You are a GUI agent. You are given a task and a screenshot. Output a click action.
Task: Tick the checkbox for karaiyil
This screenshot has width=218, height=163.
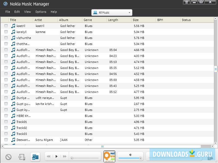click(x=6, y=32)
